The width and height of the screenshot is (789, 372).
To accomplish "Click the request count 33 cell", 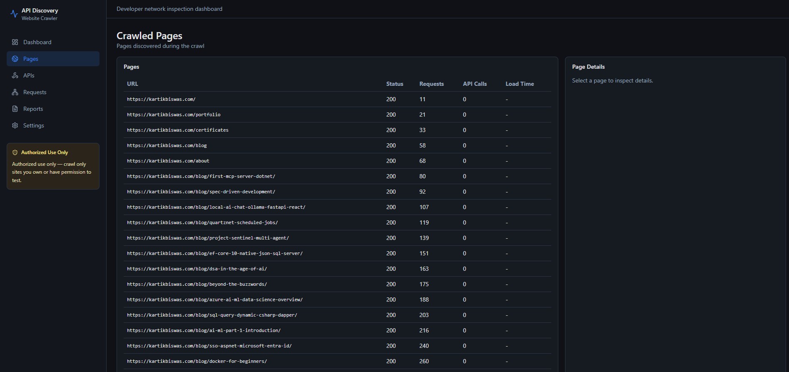I will coord(423,130).
